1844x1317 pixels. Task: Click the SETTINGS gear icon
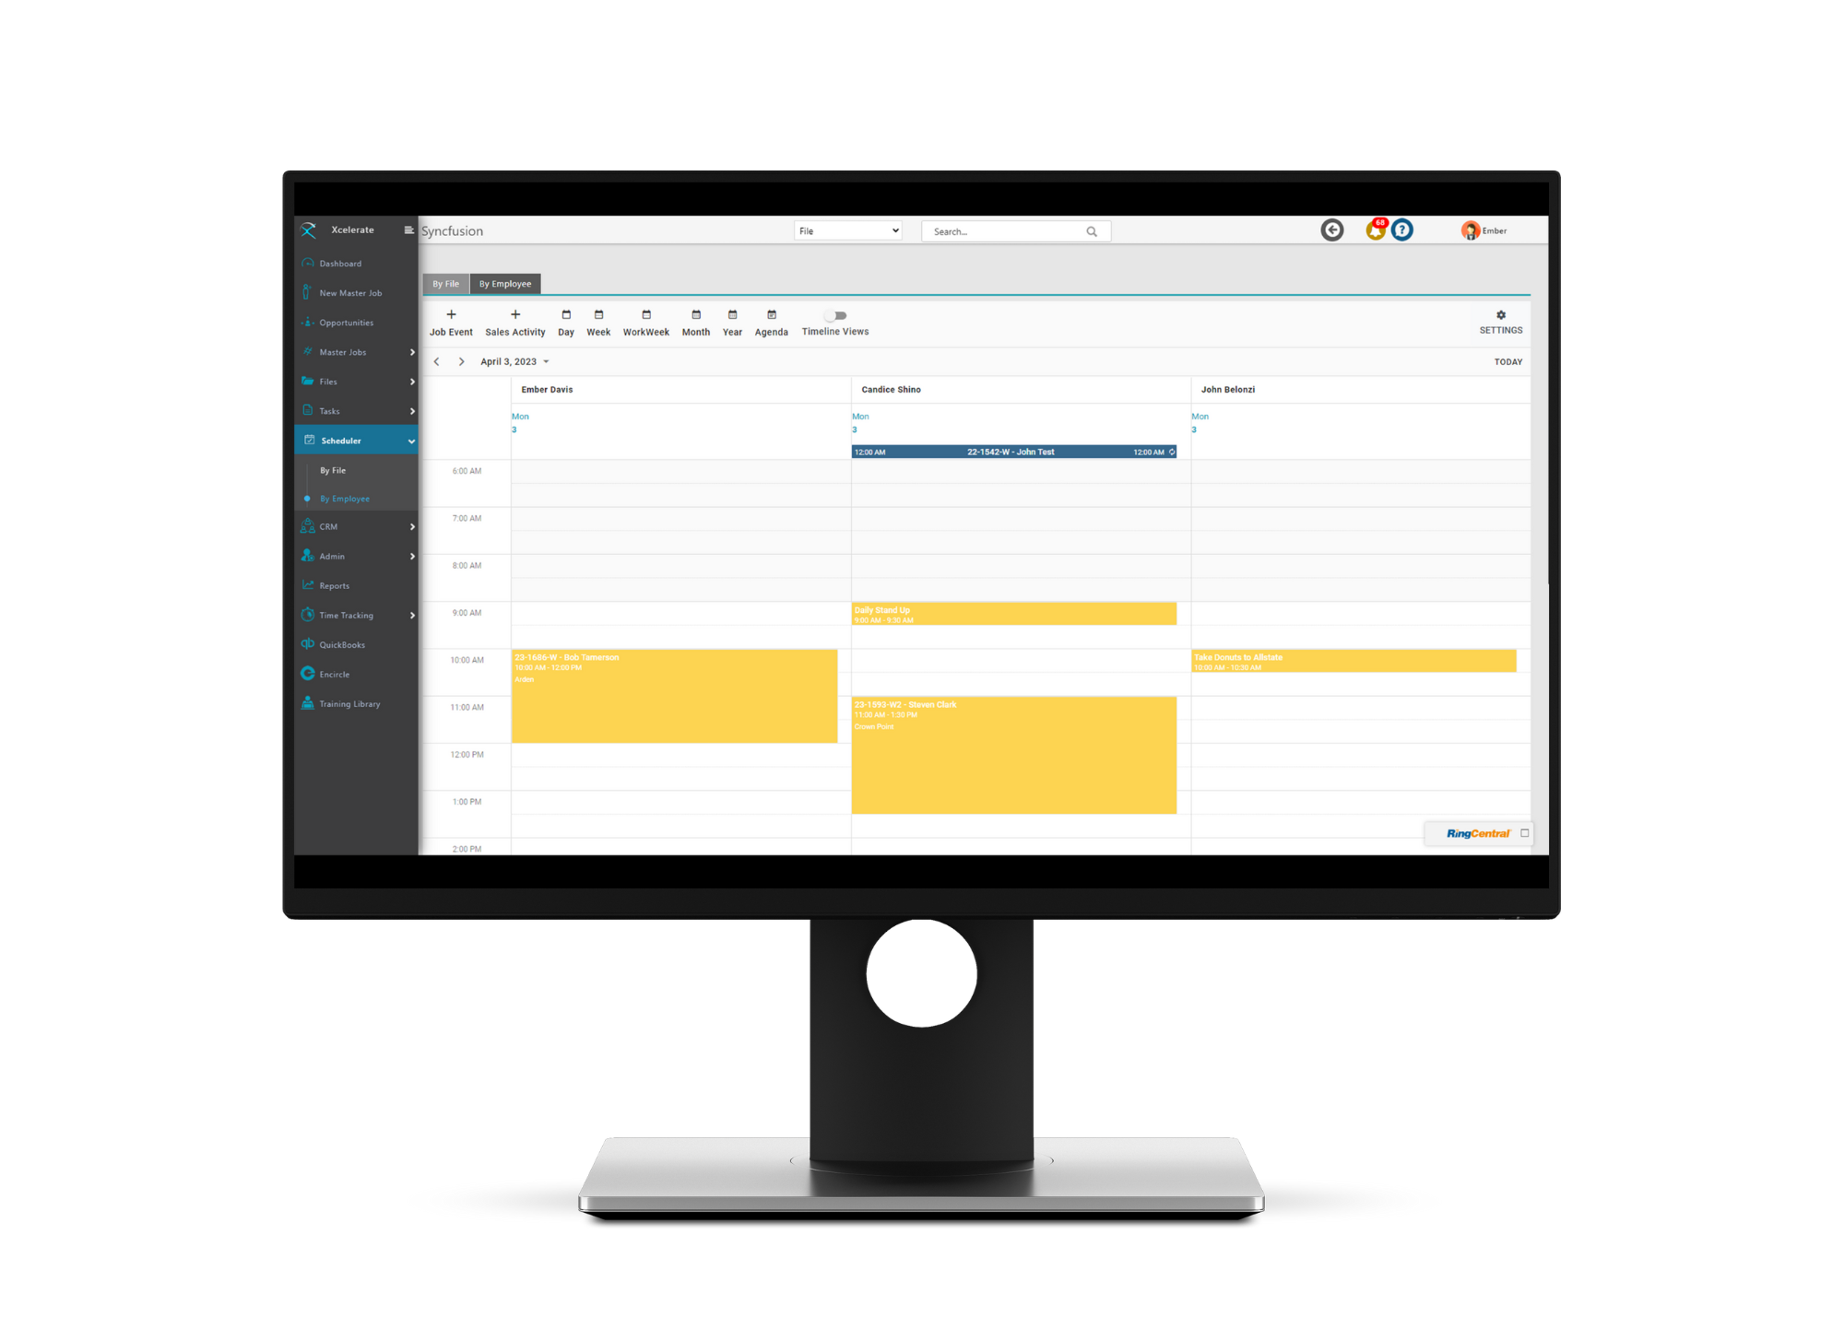(1500, 315)
